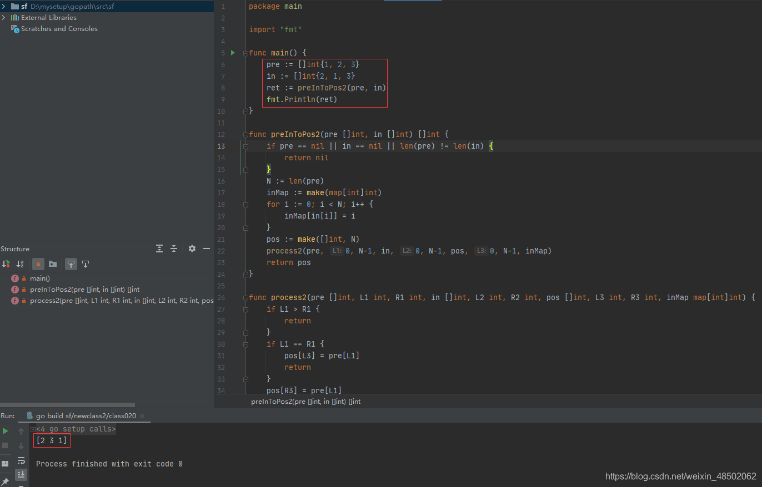Click the 'Run:' panel label
The image size is (762, 487).
pos(8,416)
